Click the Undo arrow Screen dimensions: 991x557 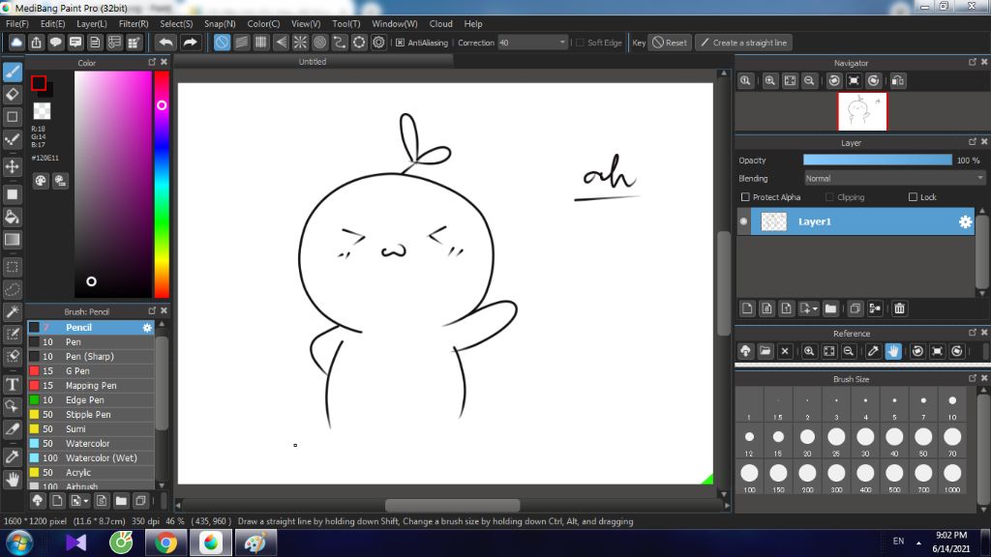[x=166, y=43]
